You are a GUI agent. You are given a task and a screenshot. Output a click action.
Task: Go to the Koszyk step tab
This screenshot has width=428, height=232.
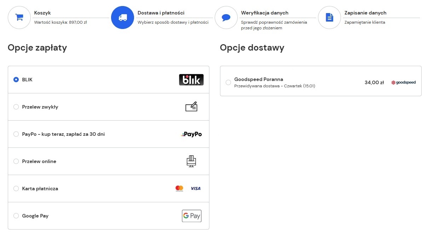tap(42, 13)
